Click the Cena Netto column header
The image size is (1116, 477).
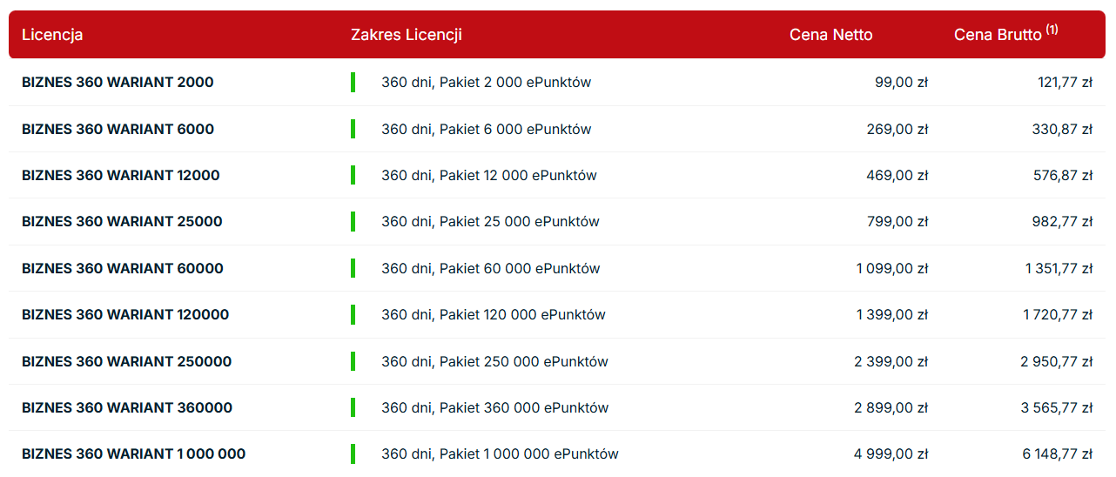coord(830,35)
